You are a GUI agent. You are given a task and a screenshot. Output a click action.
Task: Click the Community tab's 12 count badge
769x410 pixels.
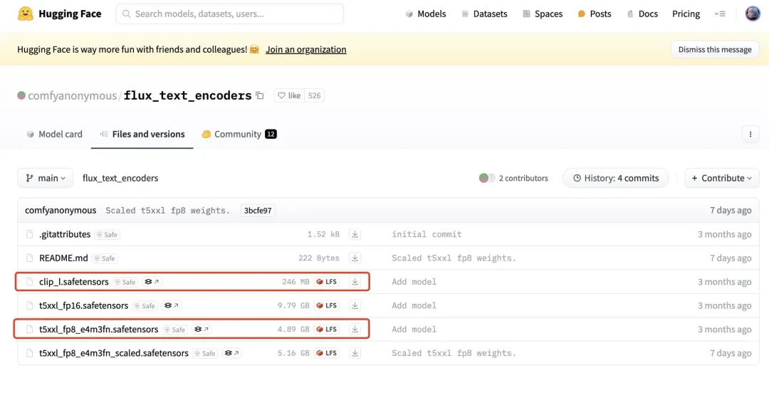coord(271,134)
